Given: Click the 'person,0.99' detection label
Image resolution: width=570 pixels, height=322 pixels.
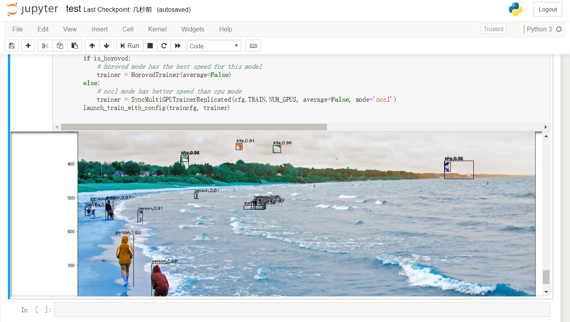Looking at the screenshot, I should point(164,261).
